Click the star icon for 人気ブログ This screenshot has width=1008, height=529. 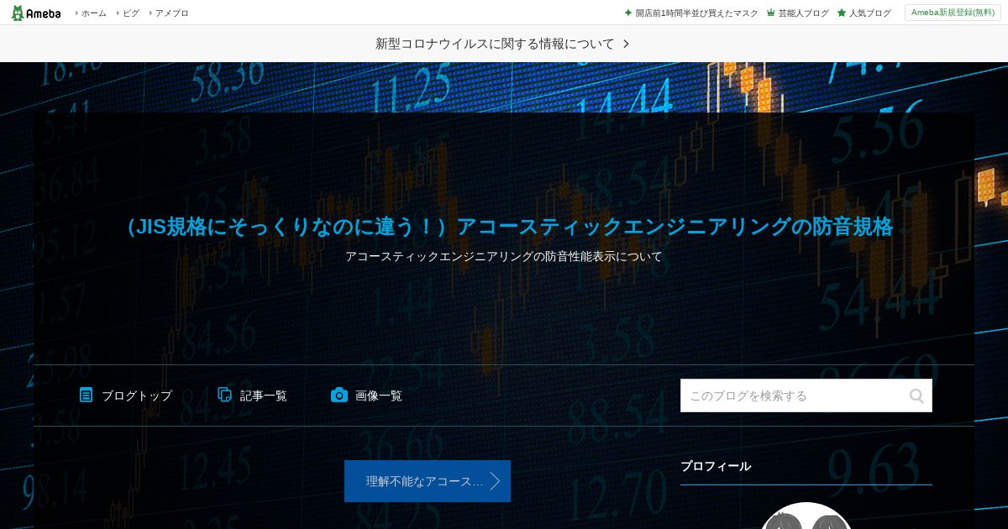(x=842, y=13)
